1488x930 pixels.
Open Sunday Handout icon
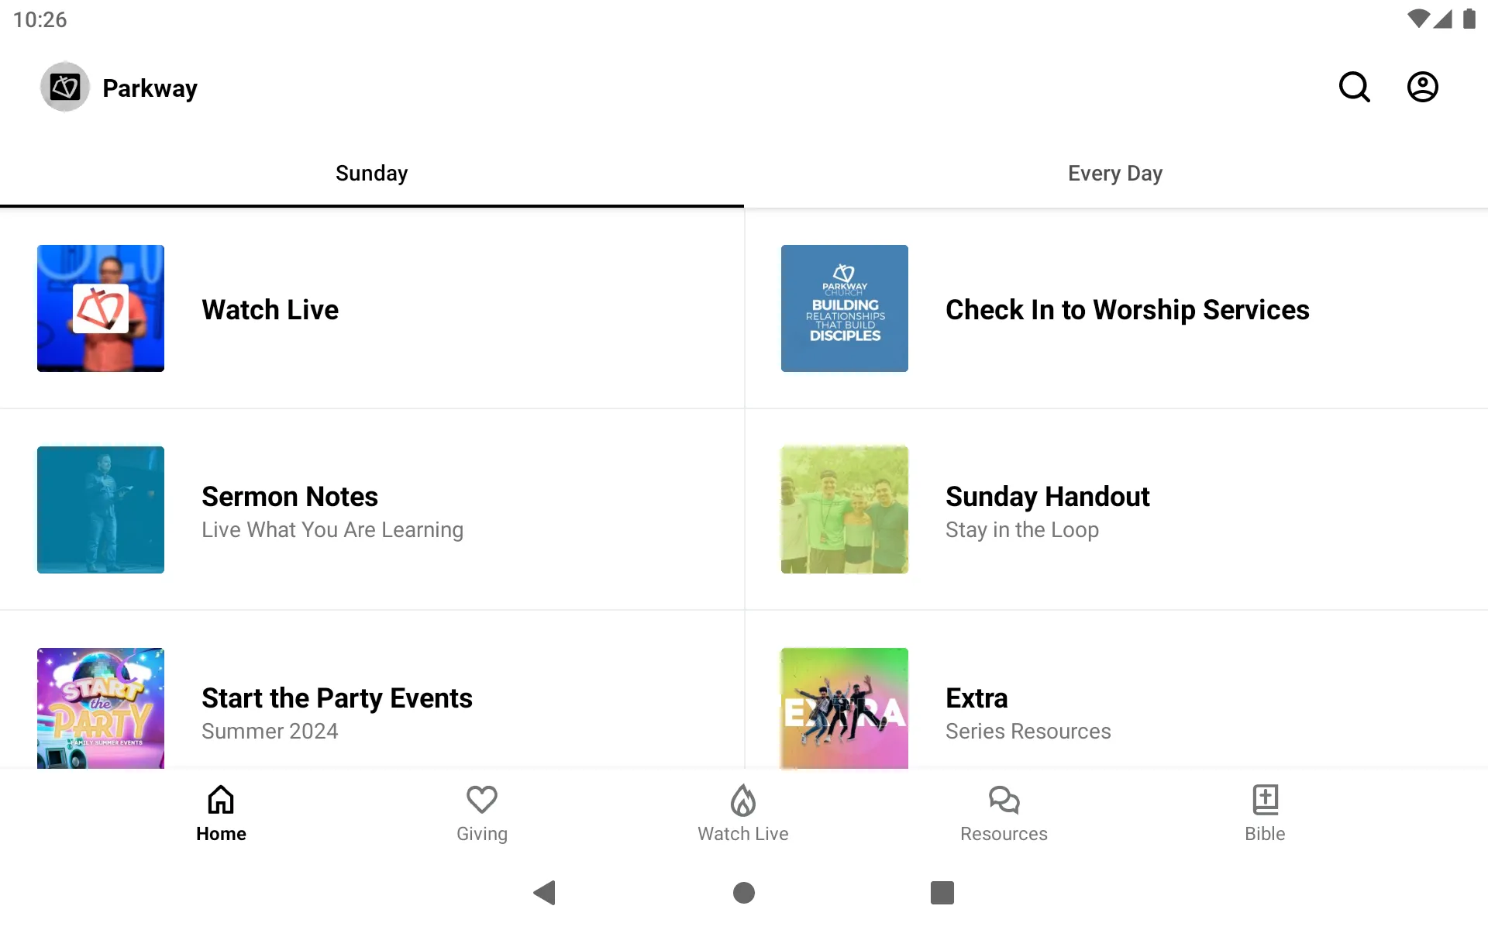click(844, 510)
